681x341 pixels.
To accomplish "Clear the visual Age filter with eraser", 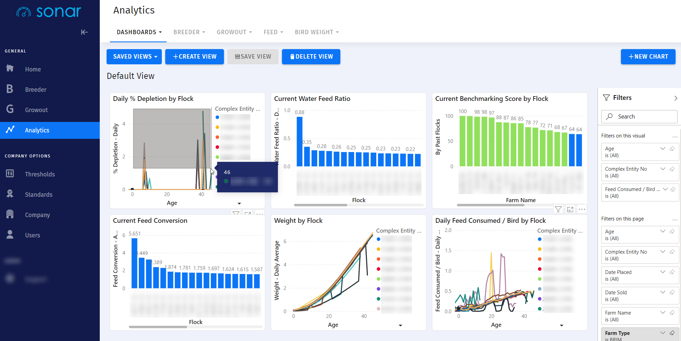I will click(x=672, y=149).
